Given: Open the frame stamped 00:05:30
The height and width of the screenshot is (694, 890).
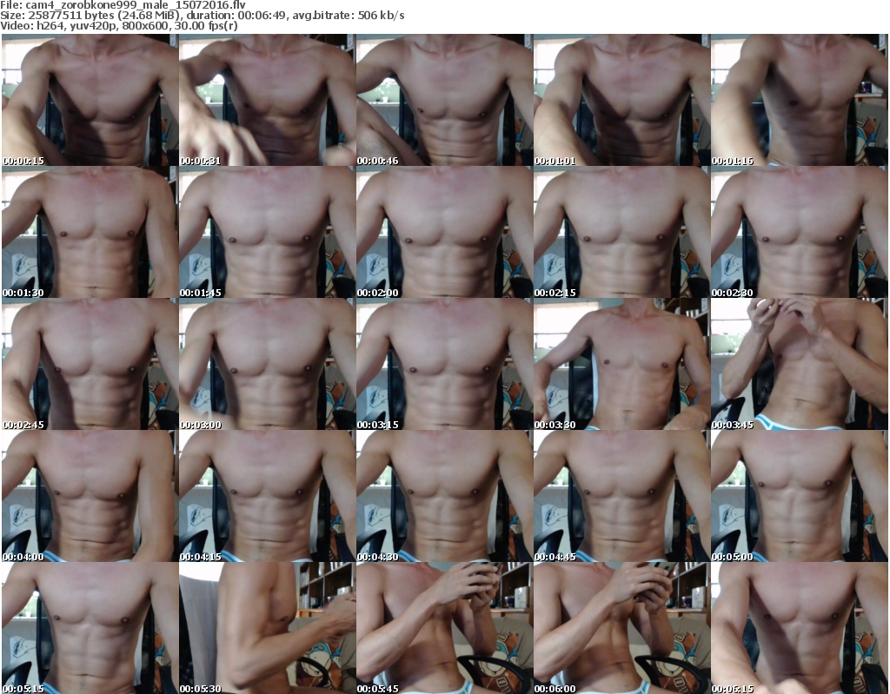Looking at the screenshot, I should 268,628.
